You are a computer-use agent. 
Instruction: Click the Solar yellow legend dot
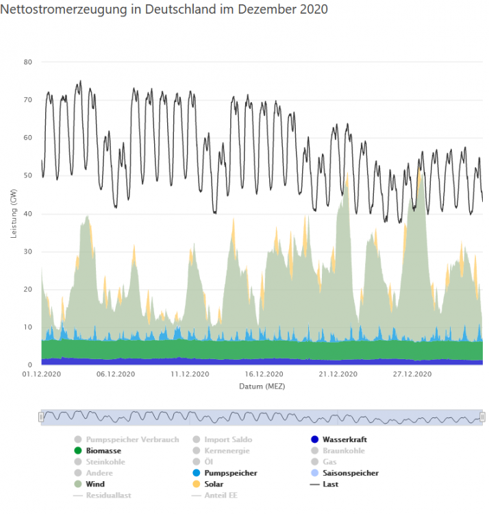point(196,484)
